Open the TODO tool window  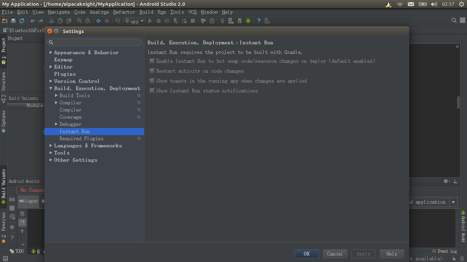(17, 251)
